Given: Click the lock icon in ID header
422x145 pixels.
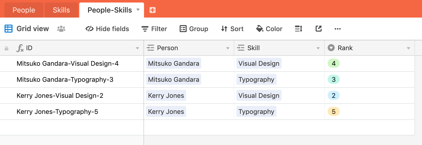Looking at the screenshot, I should [x=7, y=48].
